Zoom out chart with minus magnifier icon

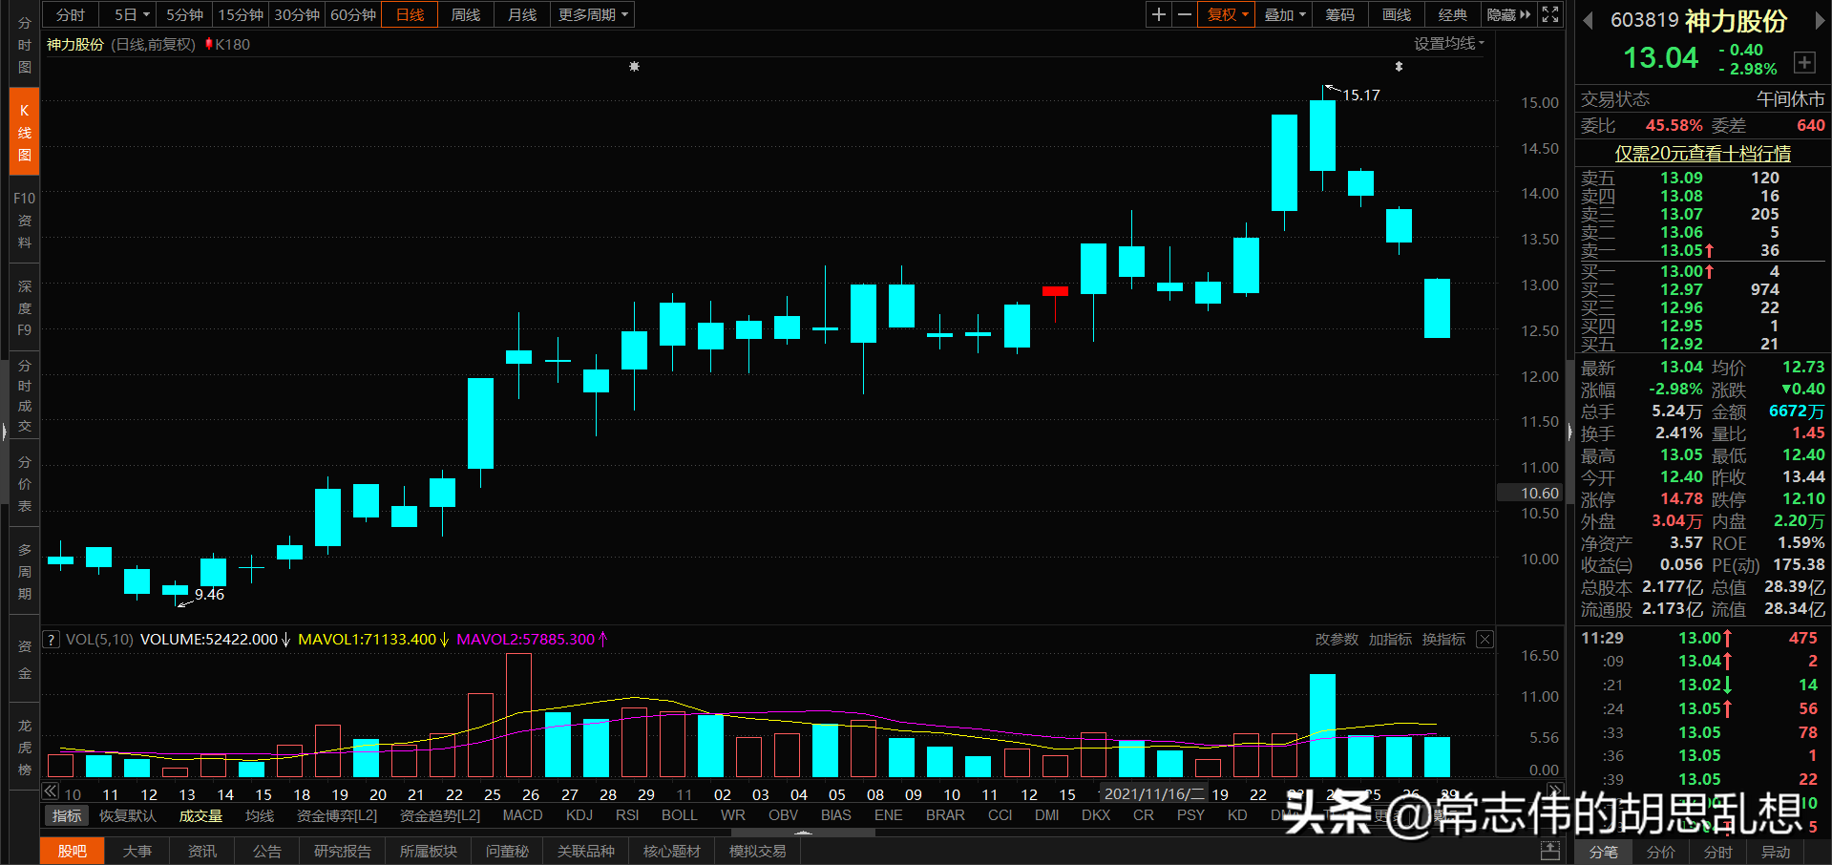point(1184,14)
